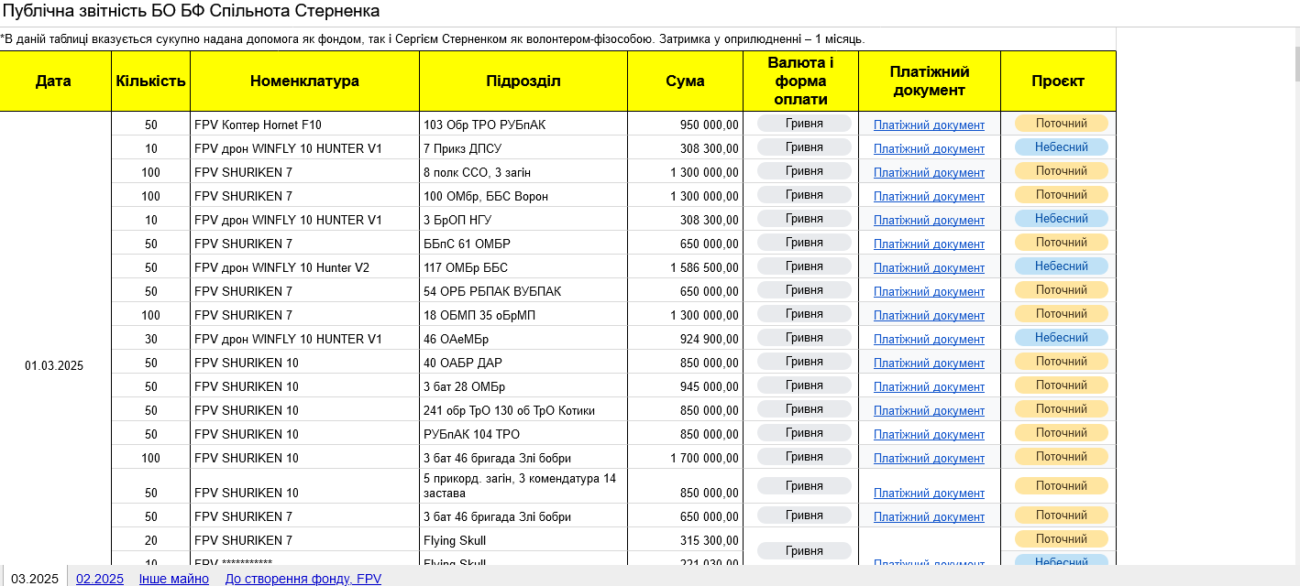This screenshot has width=1300, height=586.
Task: Open the Інше майно sheet tab
Action: pyautogui.click(x=173, y=579)
